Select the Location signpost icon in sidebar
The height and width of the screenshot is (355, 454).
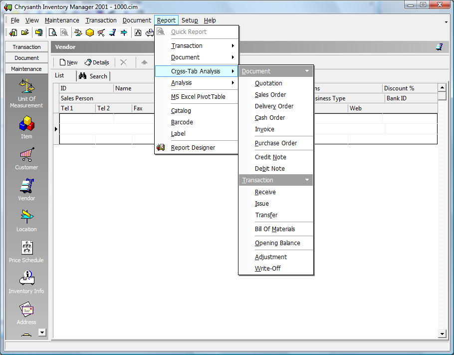click(26, 217)
